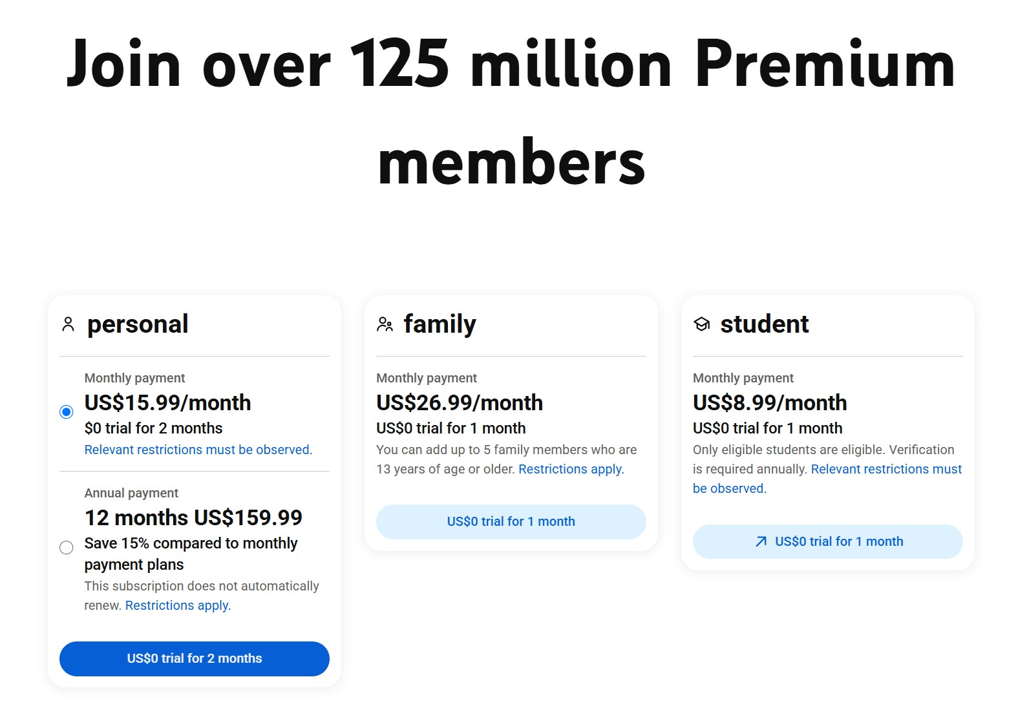Screen dimensions: 1029x708
Task: Select the Annual payment 12 months radio option
Action: click(x=67, y=548)
